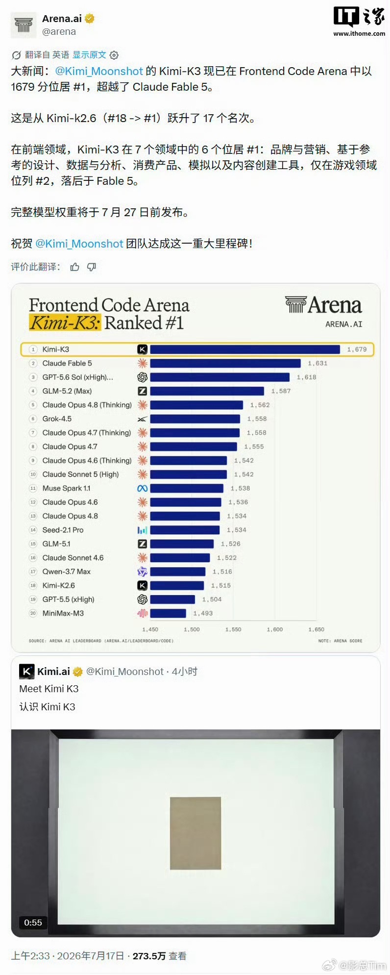The height and width of the screenshot is (975, 390).
Task: Open the @arena handle
Action: click(59, 32)
